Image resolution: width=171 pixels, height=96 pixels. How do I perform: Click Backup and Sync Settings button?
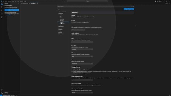129,9
